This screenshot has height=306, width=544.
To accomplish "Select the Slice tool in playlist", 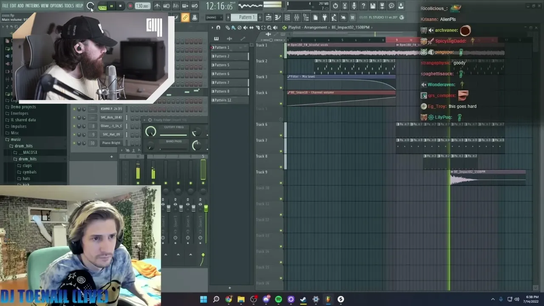I will click(258, 28).
